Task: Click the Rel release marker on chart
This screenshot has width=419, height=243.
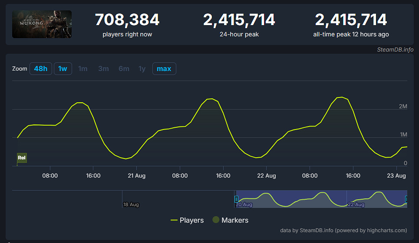Action: [x=22, y=158]
